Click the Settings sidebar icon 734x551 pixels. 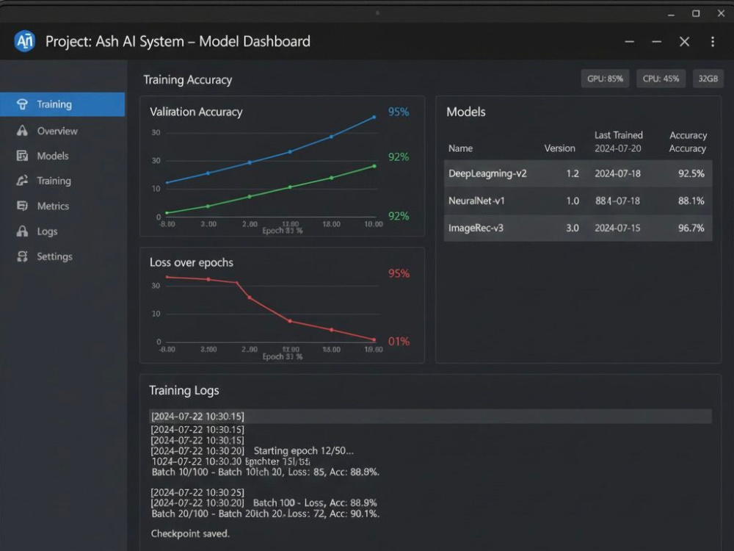(22, 256)
